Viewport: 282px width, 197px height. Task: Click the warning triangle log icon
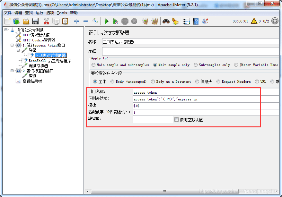254,21
